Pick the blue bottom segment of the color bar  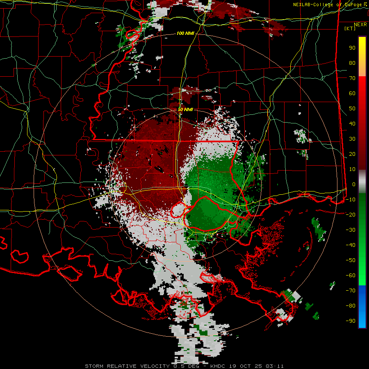tap(362, 307)
